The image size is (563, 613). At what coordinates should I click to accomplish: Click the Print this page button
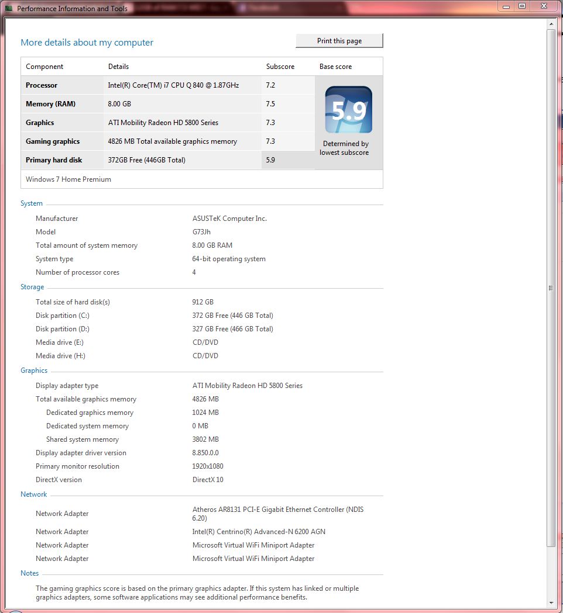(339, 41)
